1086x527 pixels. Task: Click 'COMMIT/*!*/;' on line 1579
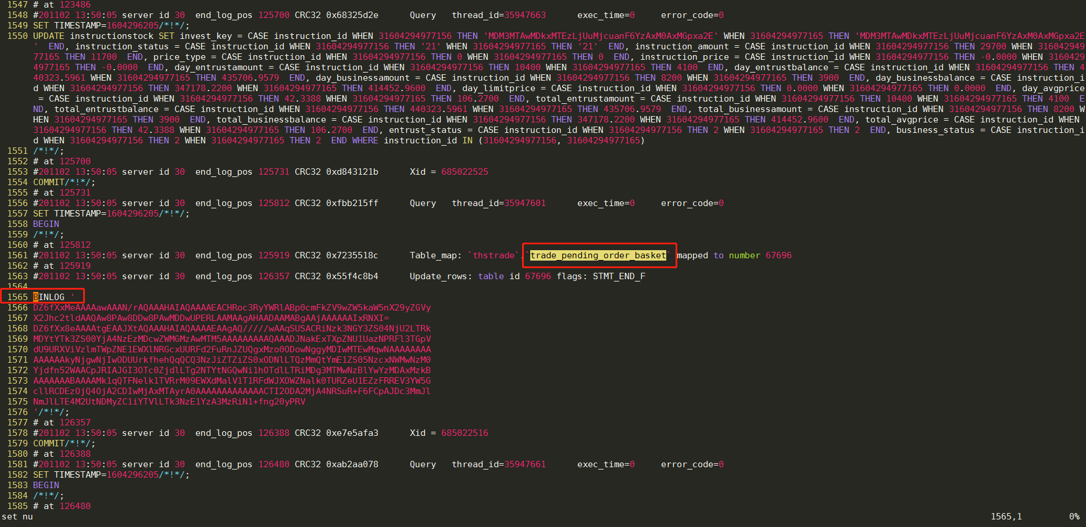click(x=64, y=443)
